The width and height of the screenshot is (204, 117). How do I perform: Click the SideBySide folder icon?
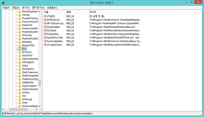click(x=20, y=82)
